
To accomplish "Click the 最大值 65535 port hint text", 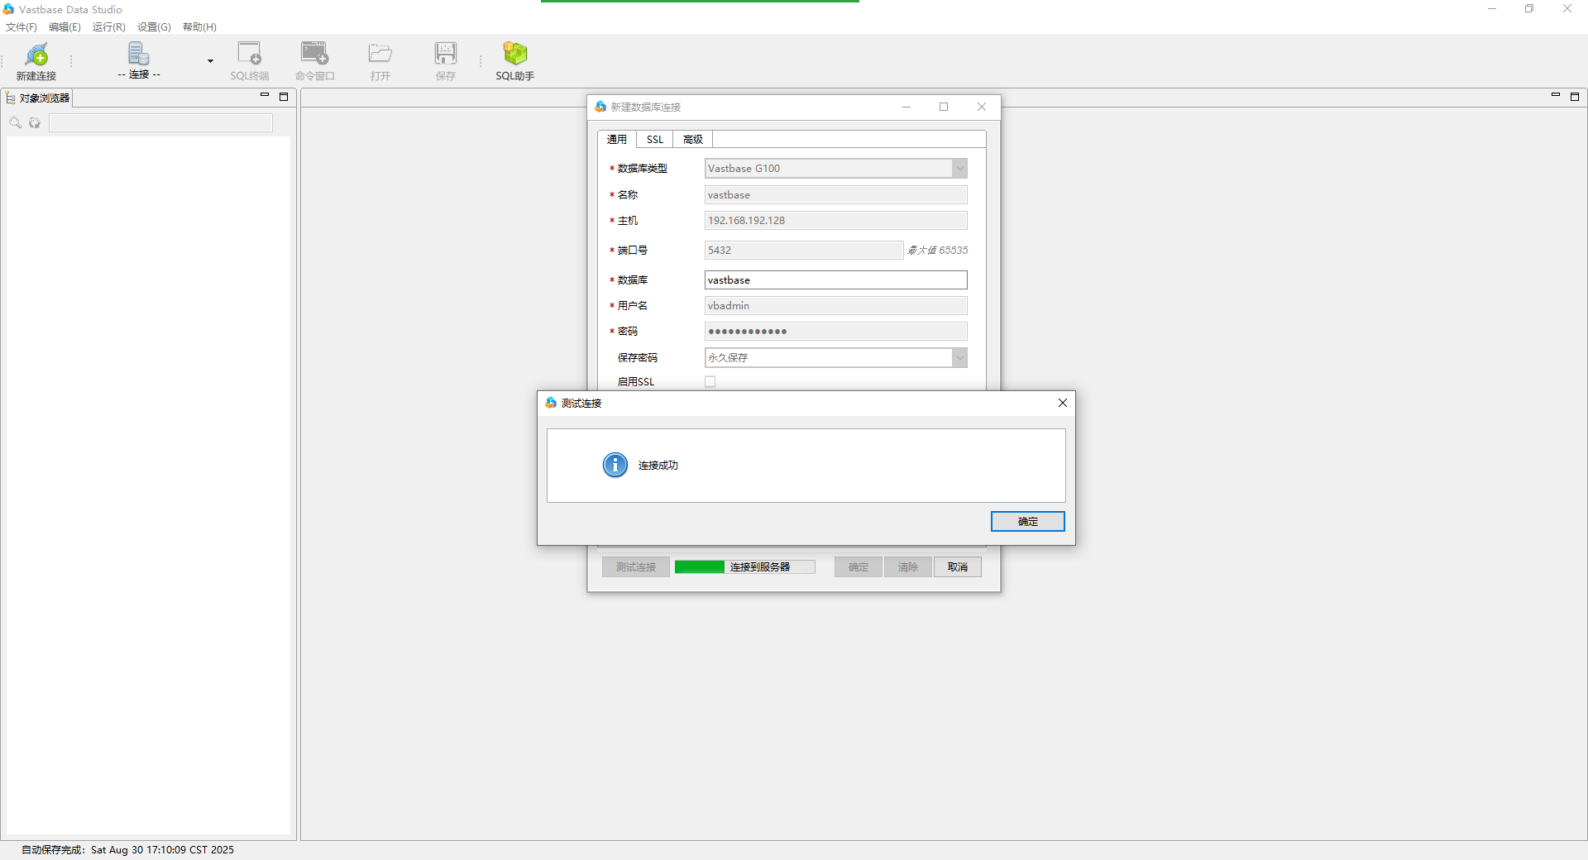I will (x=937, y=251).
